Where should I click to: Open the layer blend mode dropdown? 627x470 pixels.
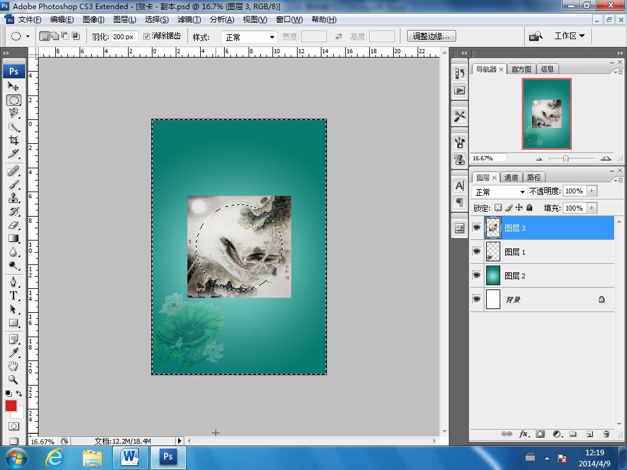(x=500, y=192)
